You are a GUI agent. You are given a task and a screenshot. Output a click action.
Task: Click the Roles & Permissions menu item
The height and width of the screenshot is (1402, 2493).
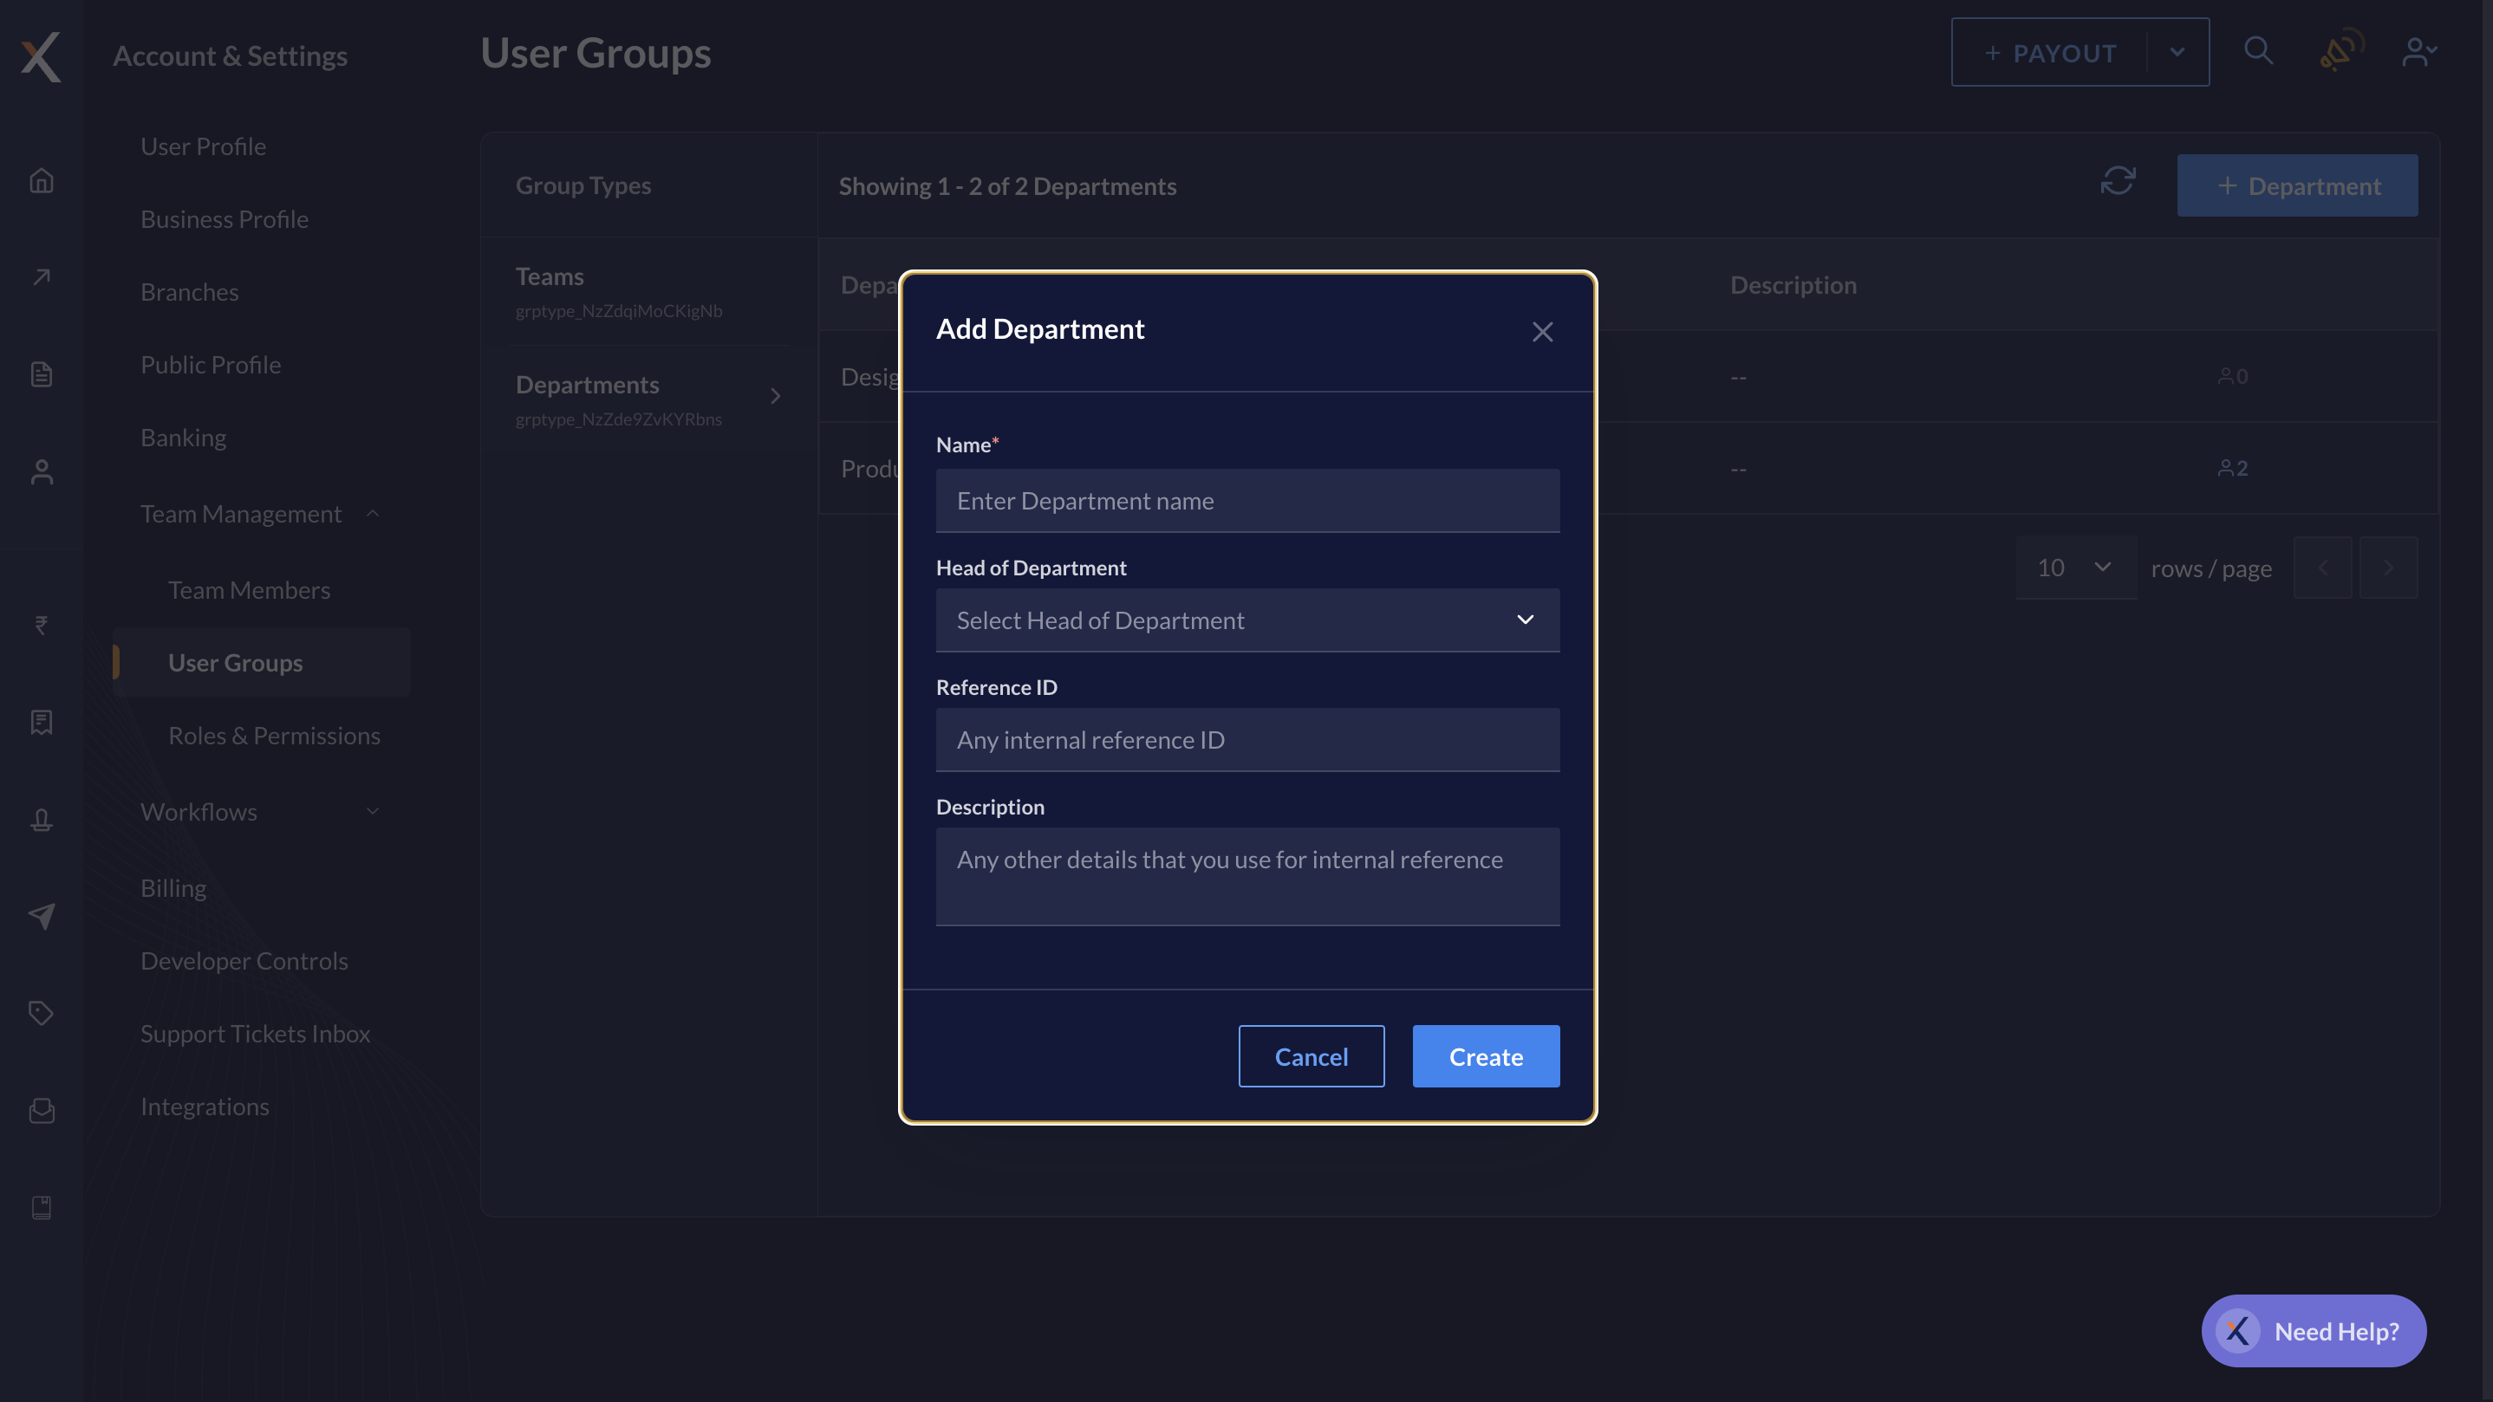[274, 735]
